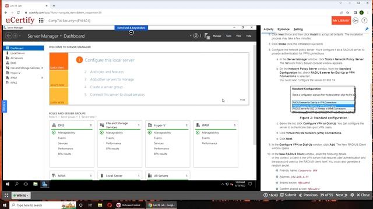Pin the instructions panel with pushpin icon
This screenshot has height=209, width=373.
[x=367, y=29]
